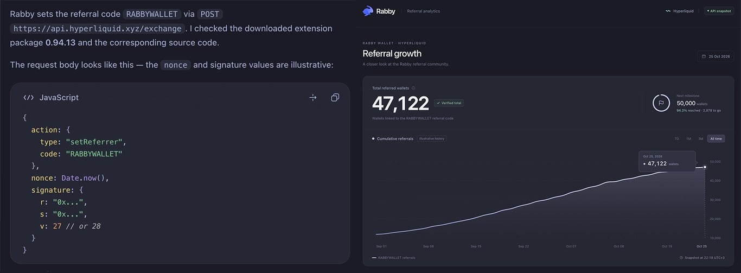Click the '// or 28' code comment
The image size is (741, 273).
click(83, 226)
